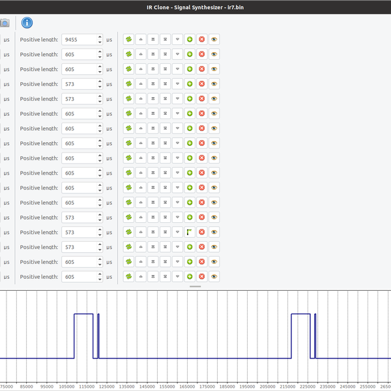Move the 9455 row down one step
Screen dimensions: 391x391
coord(177,40)
